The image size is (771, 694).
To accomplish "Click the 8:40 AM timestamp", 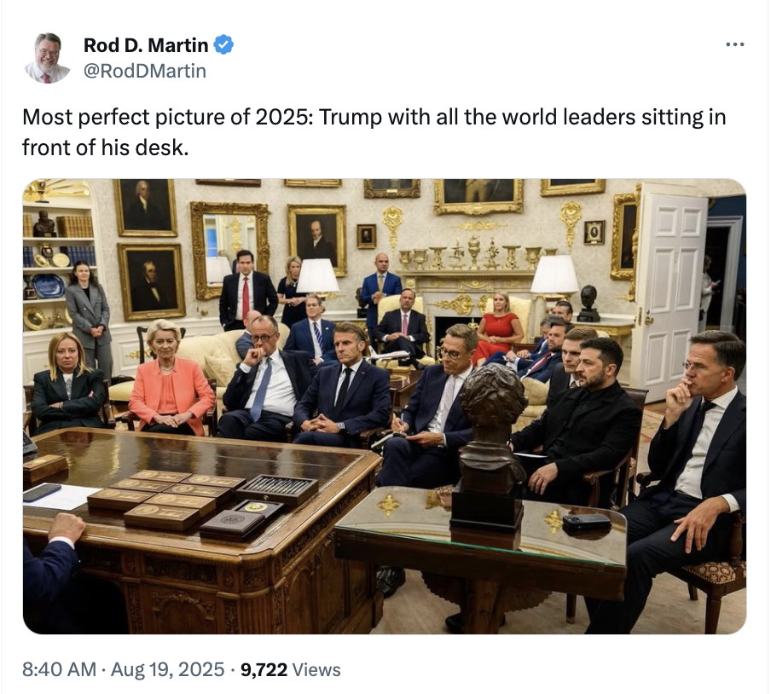I will (x=58, y=669).
